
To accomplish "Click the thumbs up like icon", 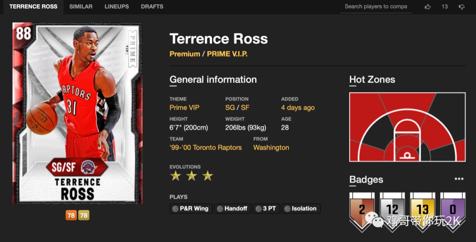I will [428, 7].
